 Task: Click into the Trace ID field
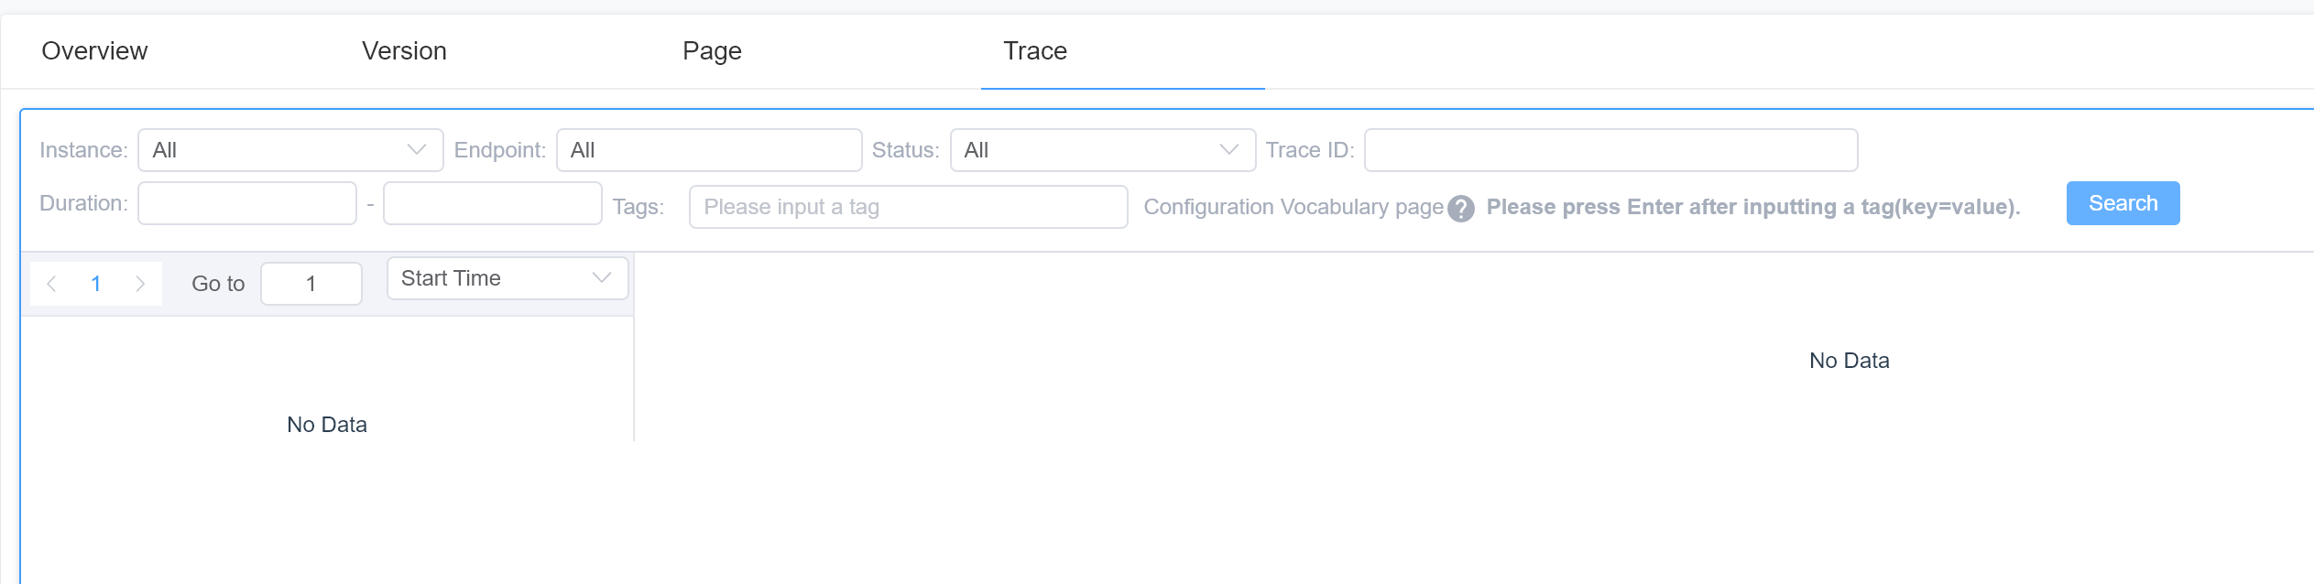[1610, 150]
